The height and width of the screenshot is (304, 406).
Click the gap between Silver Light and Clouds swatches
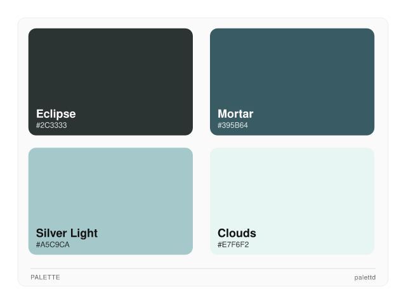pos(201,201)
